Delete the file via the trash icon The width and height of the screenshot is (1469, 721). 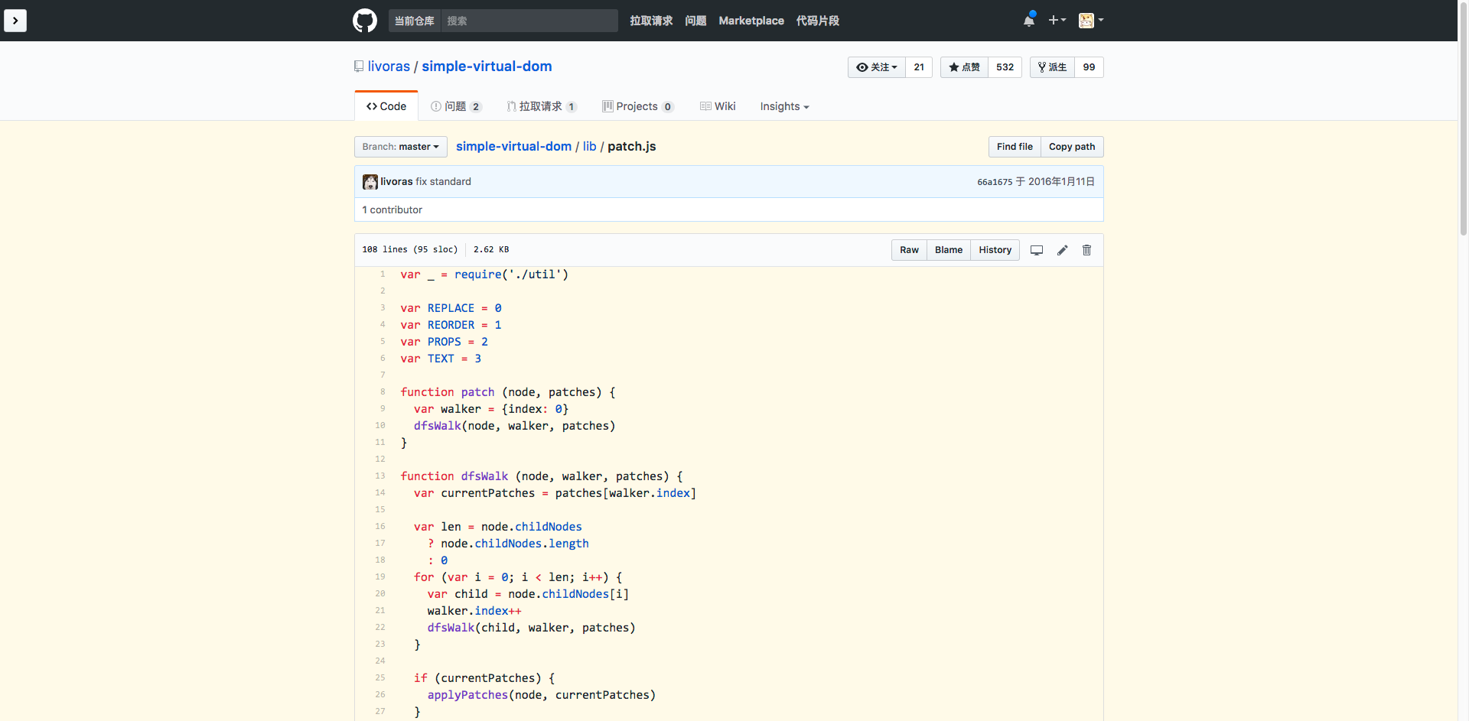pos(1087,250)
